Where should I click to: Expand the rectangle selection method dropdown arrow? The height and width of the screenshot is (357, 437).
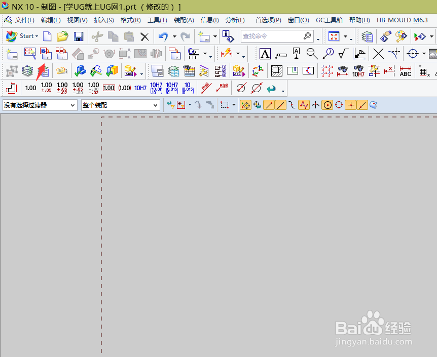(x=234, y=105)
